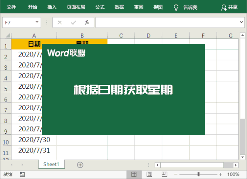Click the Insert Function fx icon
Viewport: 247px width, 179px height.
coord(87,22)
